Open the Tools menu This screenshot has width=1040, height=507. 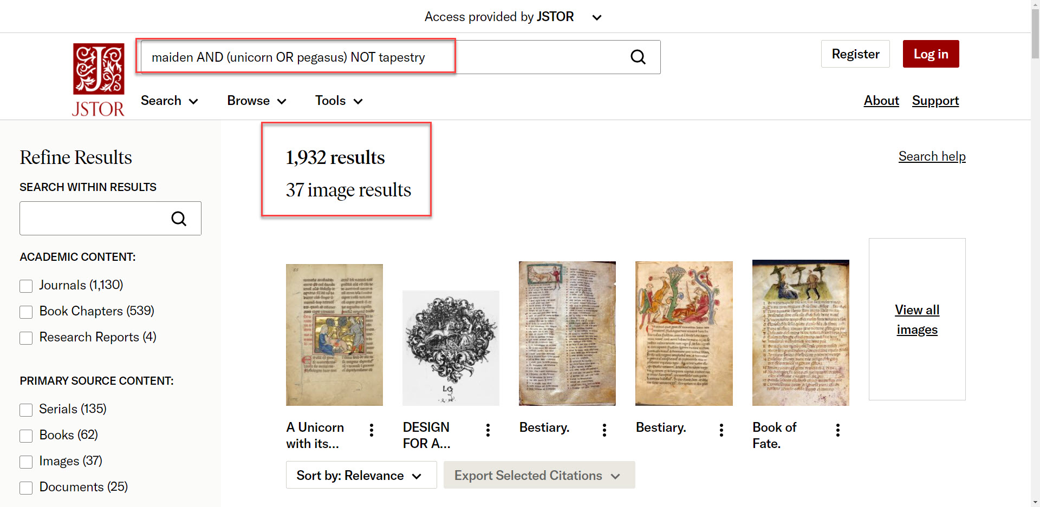(x=339, y=101)
